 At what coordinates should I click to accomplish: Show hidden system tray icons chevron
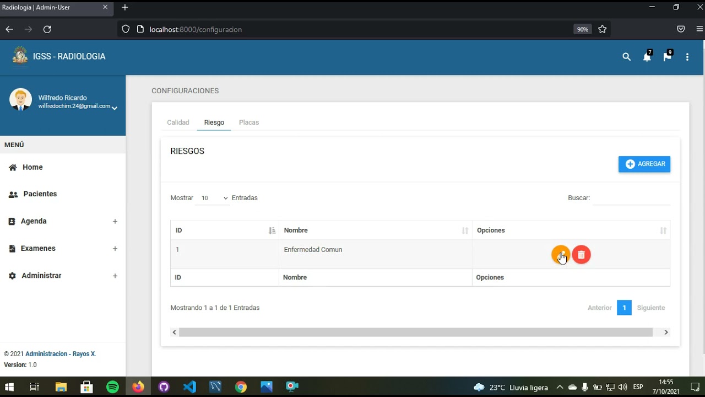click(x=560, y=388)
